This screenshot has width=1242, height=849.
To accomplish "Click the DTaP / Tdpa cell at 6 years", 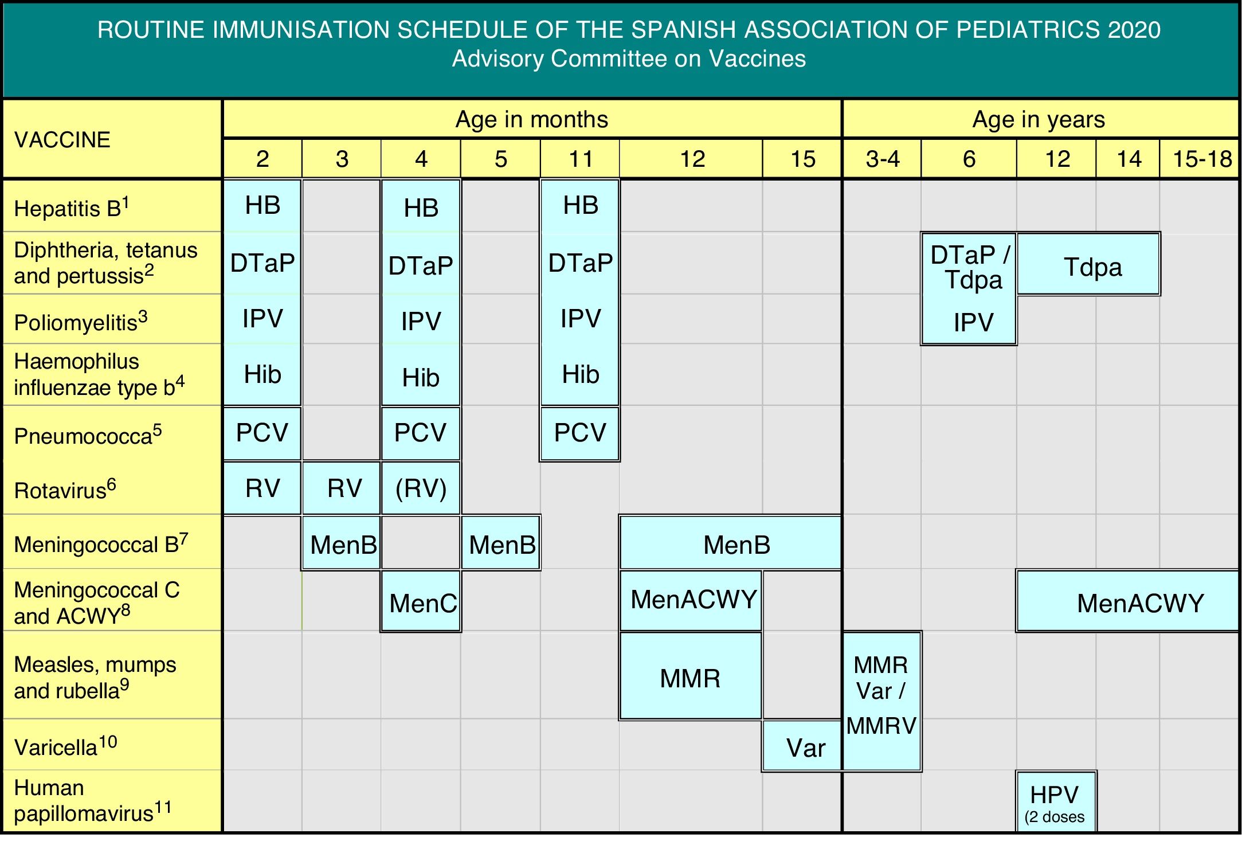I will 969,267.
